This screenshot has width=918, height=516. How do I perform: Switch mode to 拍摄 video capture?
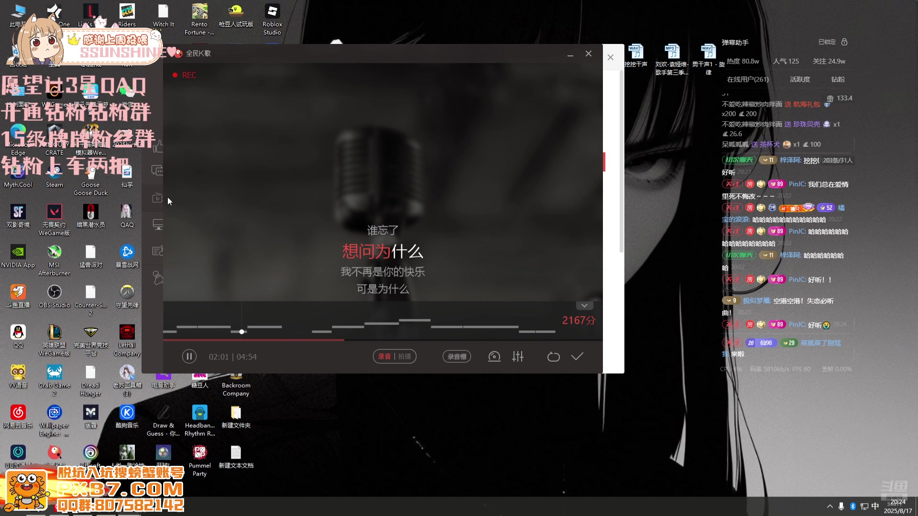coord(404,356)
